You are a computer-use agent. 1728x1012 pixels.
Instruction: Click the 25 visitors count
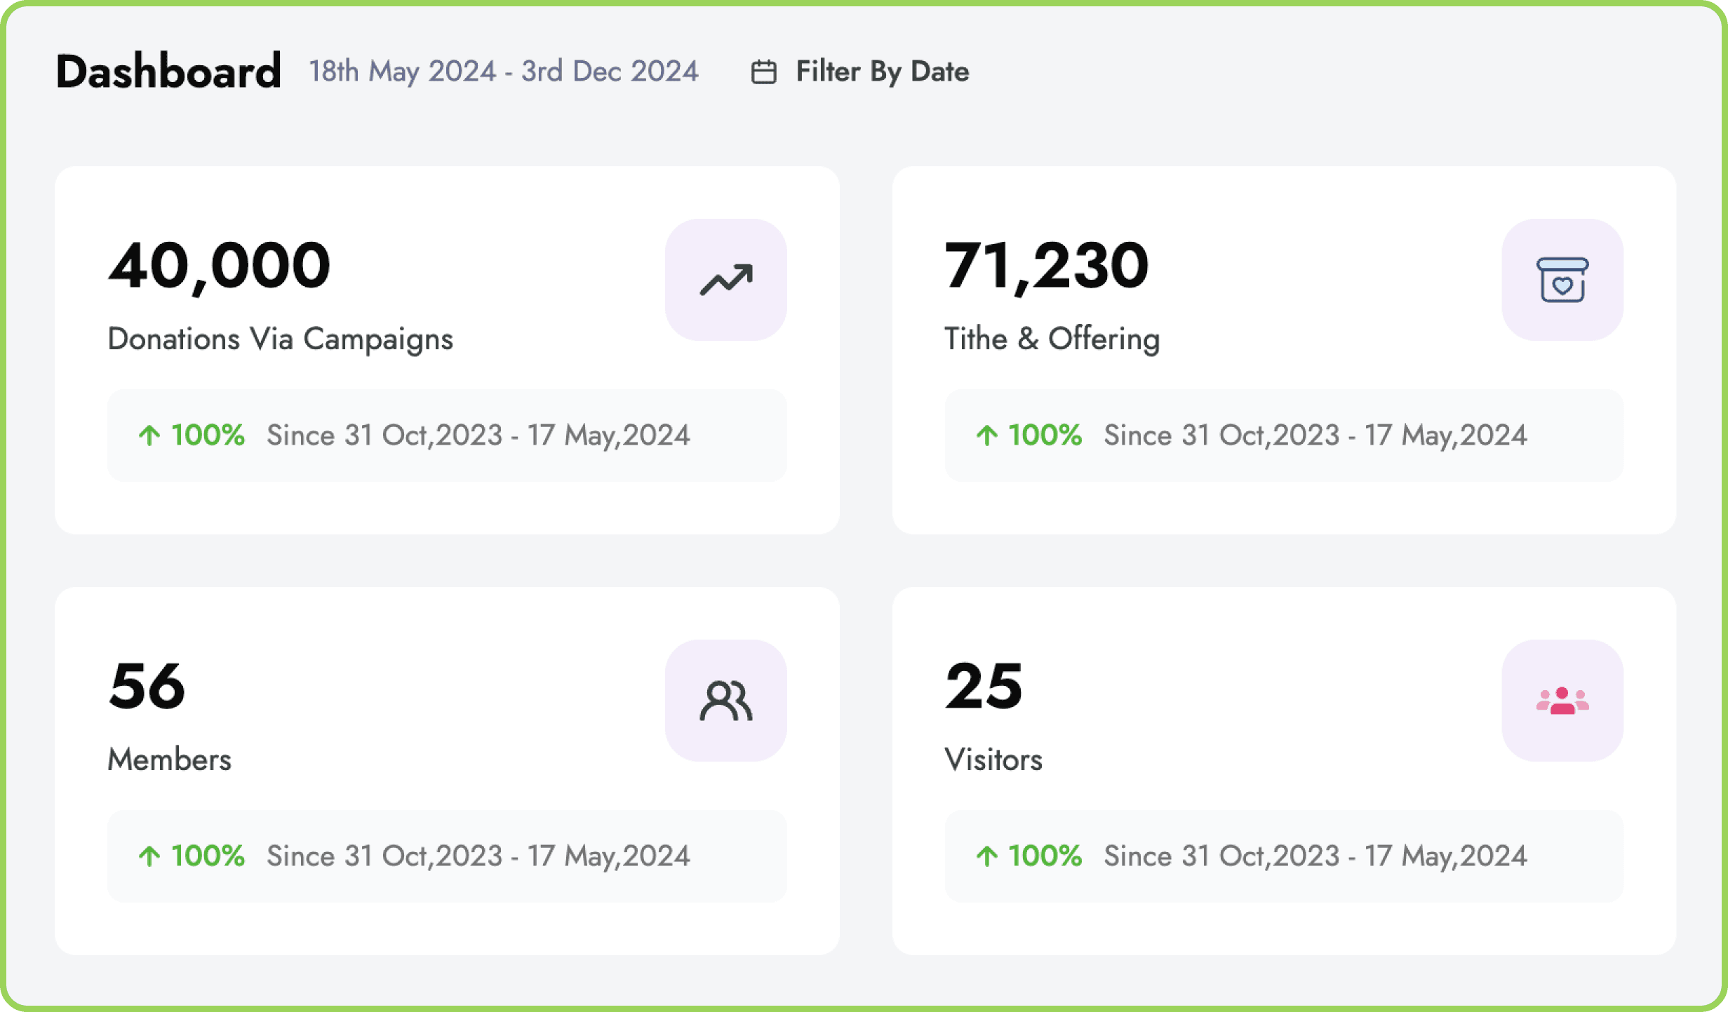point(984,686)
